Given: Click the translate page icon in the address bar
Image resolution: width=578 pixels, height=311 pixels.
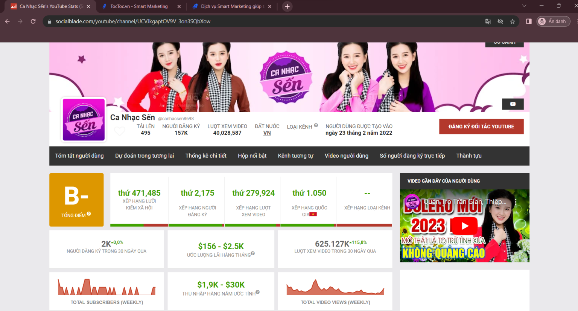Looking at the screenshot, I should pos(488,21).
